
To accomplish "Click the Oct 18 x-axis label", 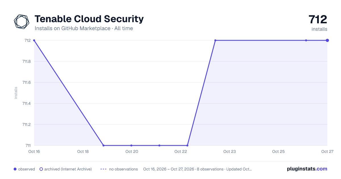I will (x=83, y=151).
